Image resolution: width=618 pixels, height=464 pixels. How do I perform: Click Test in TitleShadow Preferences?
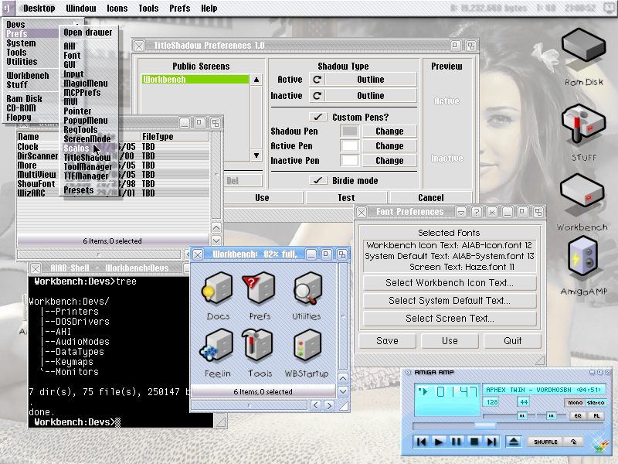point(346,198)
